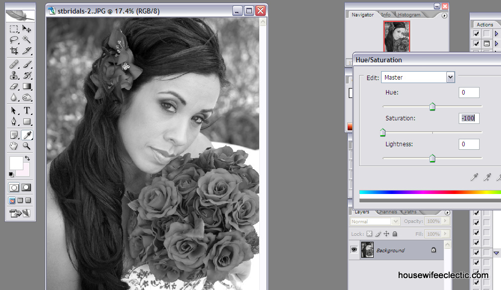Image resolution: width=501 pixels, height=290 pixels.
Task: Switch to the Channels tab
Action: pyautogui.click(x=387, y=211)
